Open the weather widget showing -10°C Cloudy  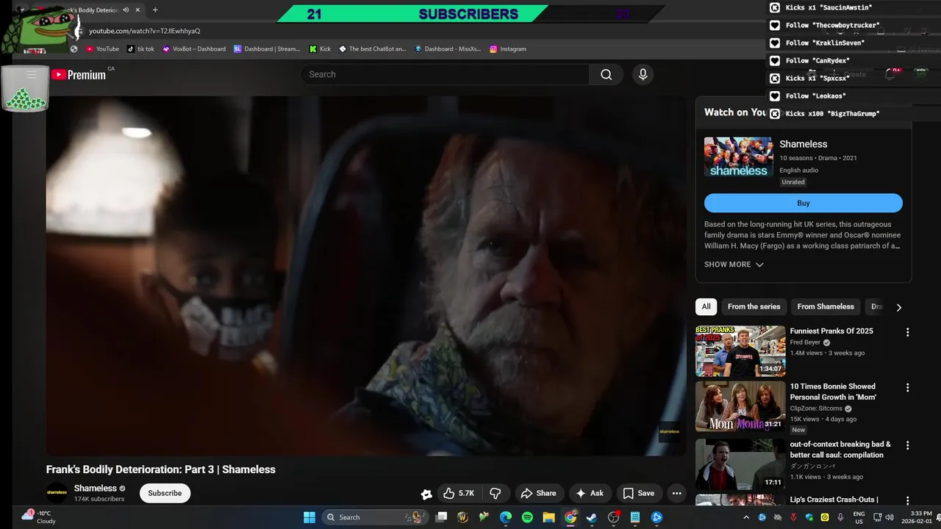[39, 517]
